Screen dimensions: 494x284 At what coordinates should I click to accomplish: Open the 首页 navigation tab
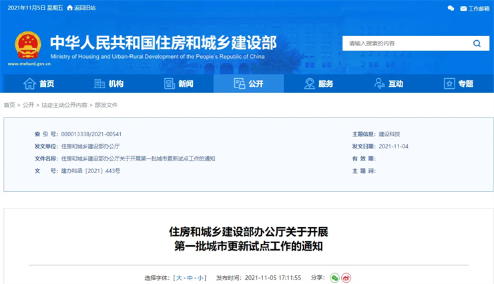39,84
